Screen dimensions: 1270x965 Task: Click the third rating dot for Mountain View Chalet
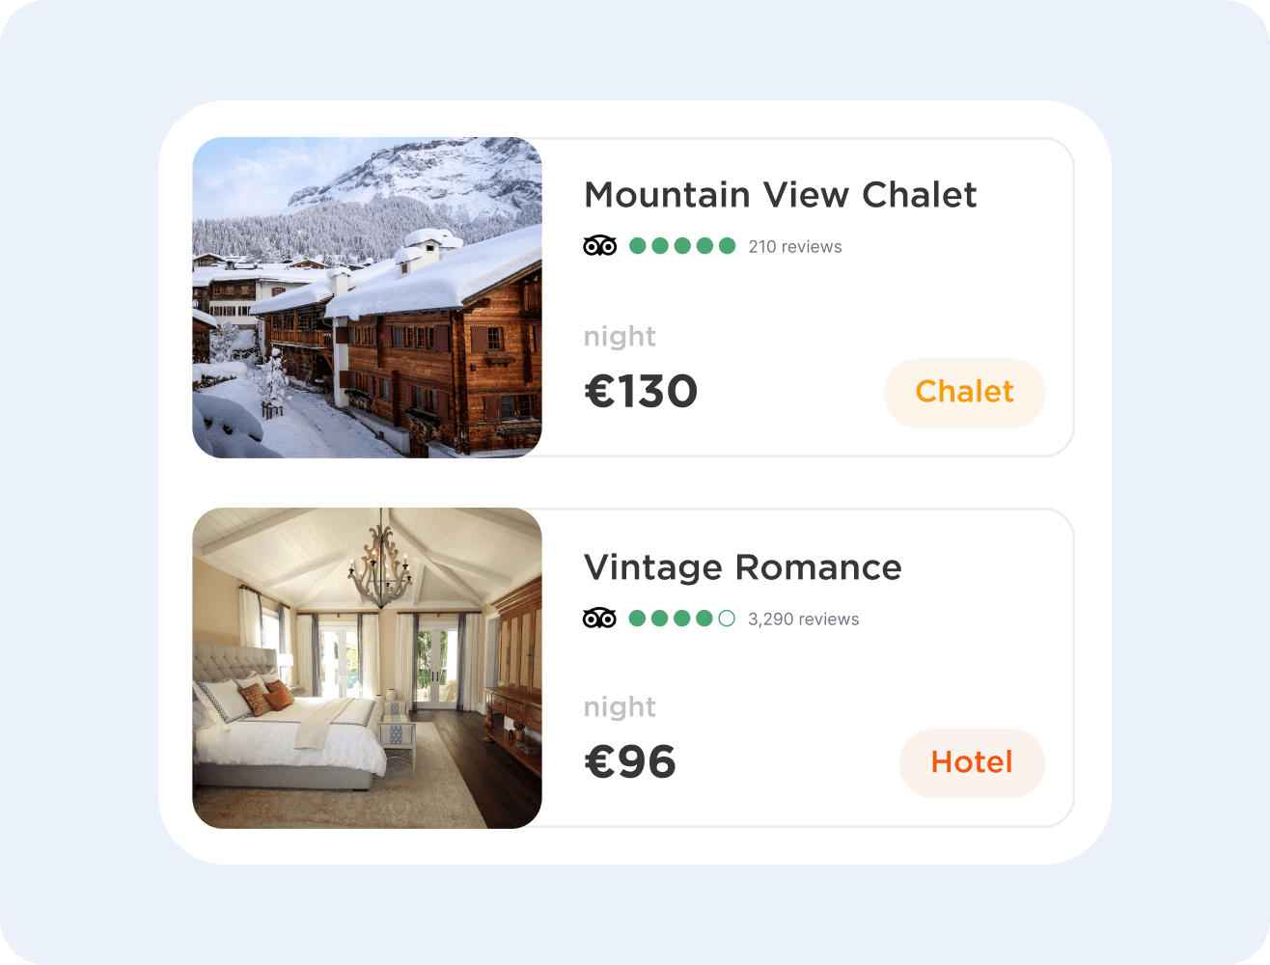(x=682, y=246)
